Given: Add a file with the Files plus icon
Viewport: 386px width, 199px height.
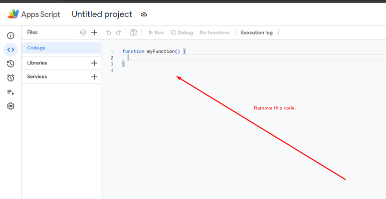Looking at the screenshot, I should tap(94, 32).
